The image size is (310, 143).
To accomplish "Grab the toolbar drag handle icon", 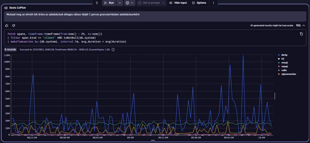I will pyautogui.click(x=97, y=3).
